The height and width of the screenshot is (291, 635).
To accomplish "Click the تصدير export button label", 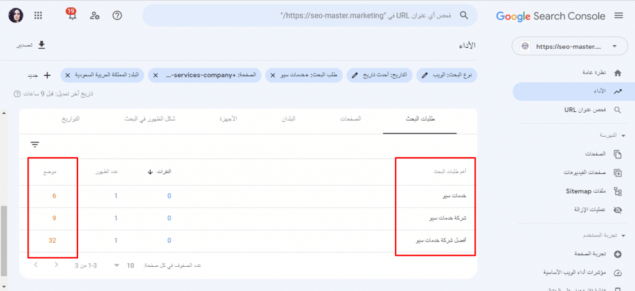I will [24, 45].
